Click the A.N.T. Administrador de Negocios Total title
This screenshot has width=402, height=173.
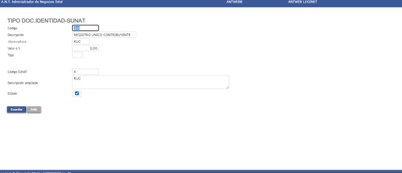coord(32,2)
